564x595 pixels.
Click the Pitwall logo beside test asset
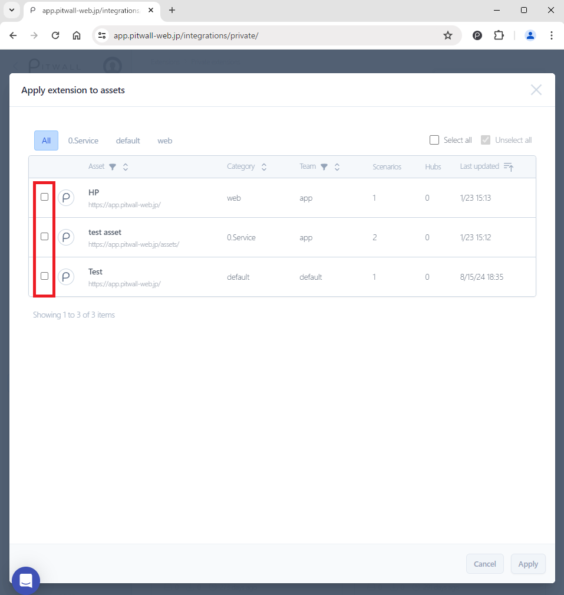(66, 237)
